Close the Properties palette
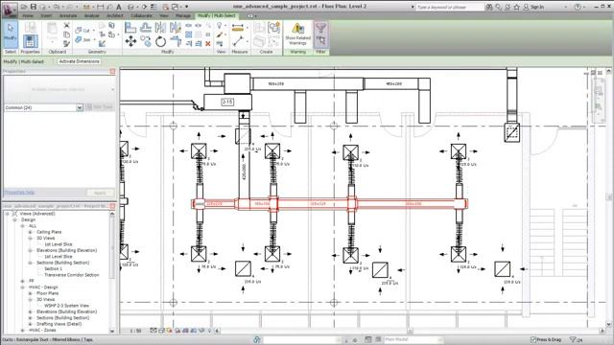The height and width of the screenshot is (345, 614). click(x=113, y=71)
